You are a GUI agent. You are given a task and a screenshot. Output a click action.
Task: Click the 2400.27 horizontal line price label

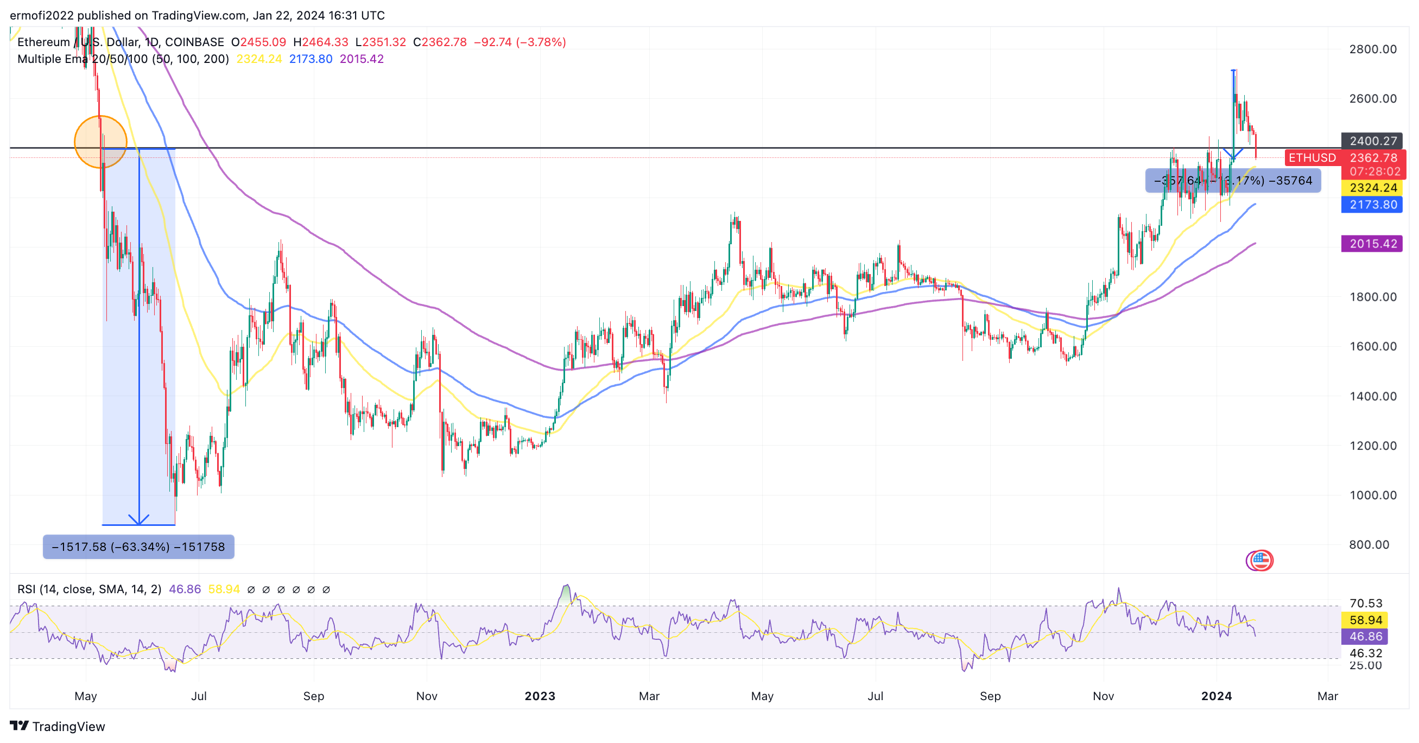click(1372, 141)
